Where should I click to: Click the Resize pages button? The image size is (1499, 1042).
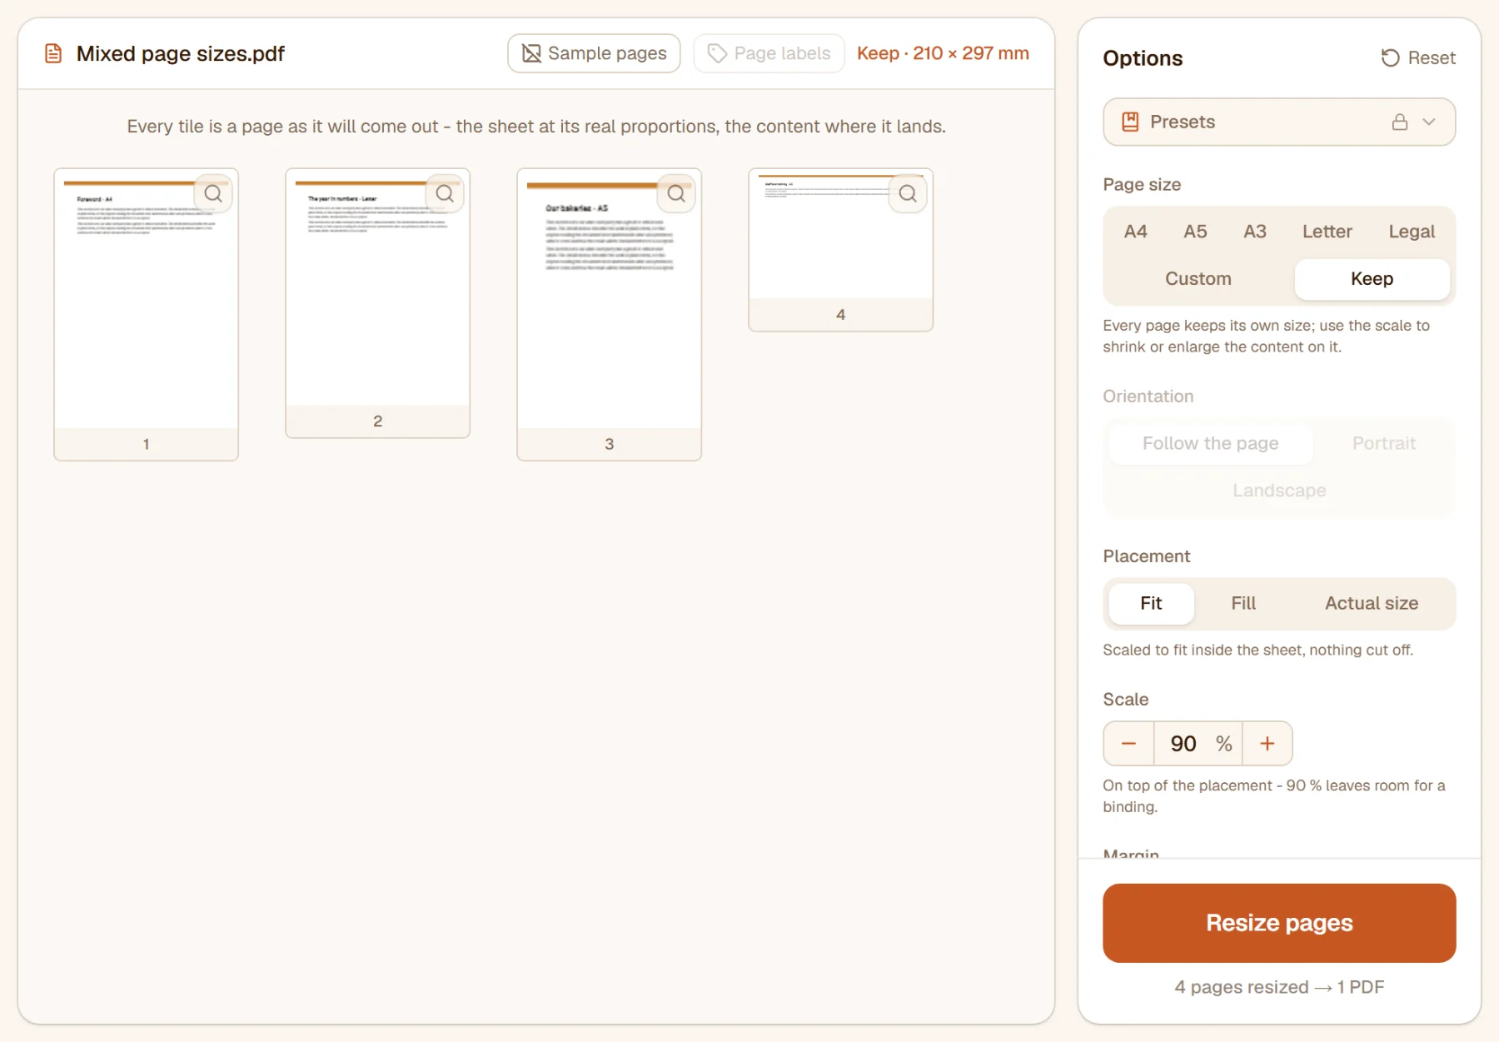(1279, 923)
